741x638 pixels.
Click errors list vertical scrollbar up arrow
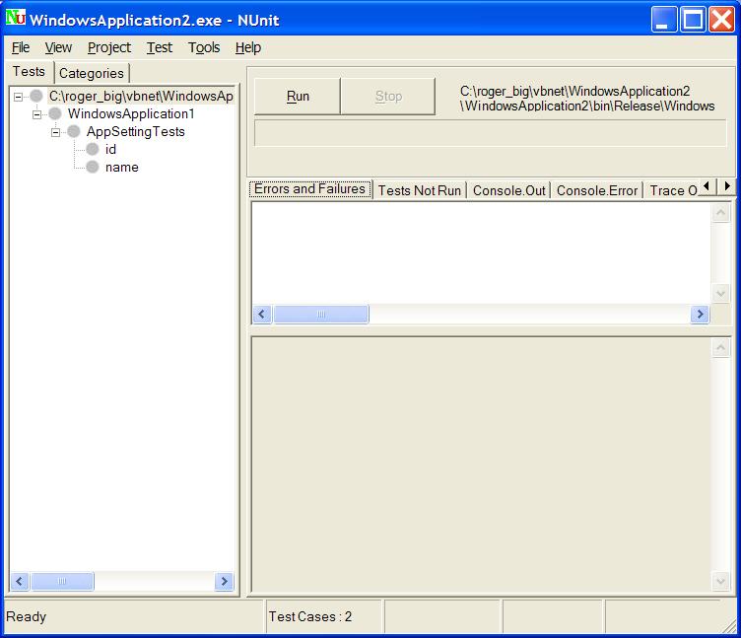720,213
